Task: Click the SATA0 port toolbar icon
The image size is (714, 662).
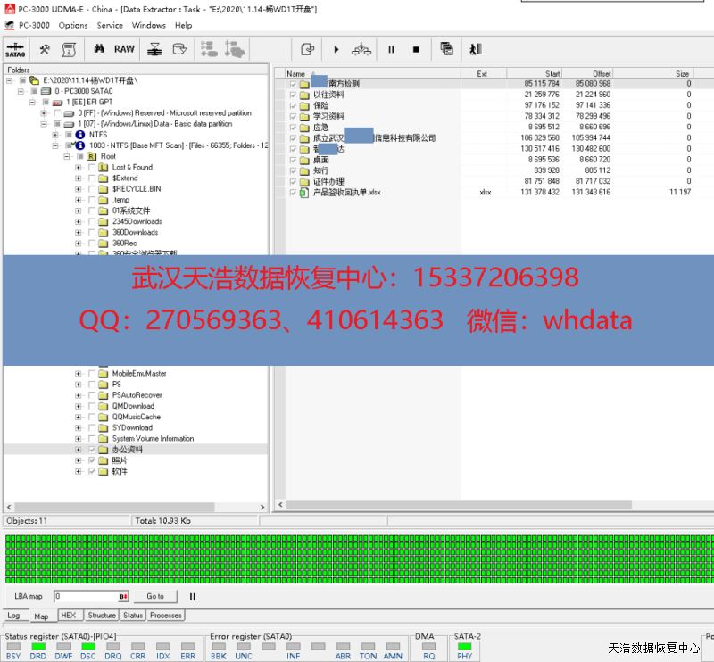Action: click(x=15, y=50)
